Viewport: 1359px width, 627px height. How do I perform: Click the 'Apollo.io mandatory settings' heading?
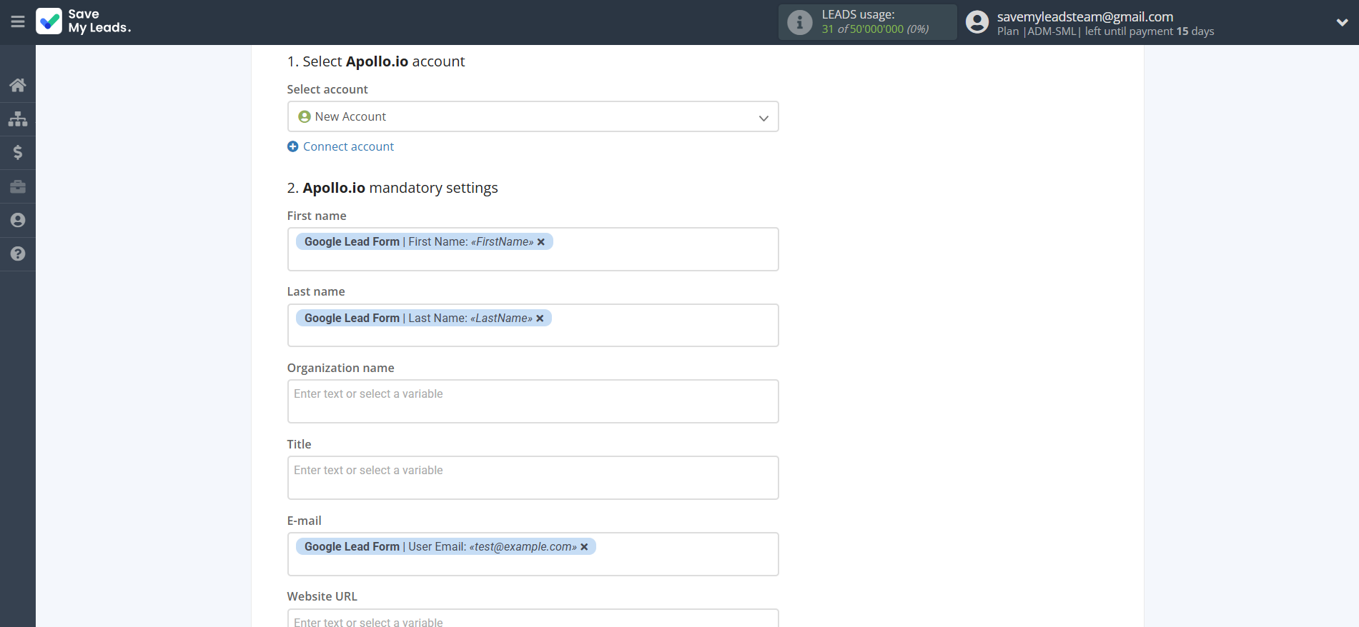(x=392, y=188)
